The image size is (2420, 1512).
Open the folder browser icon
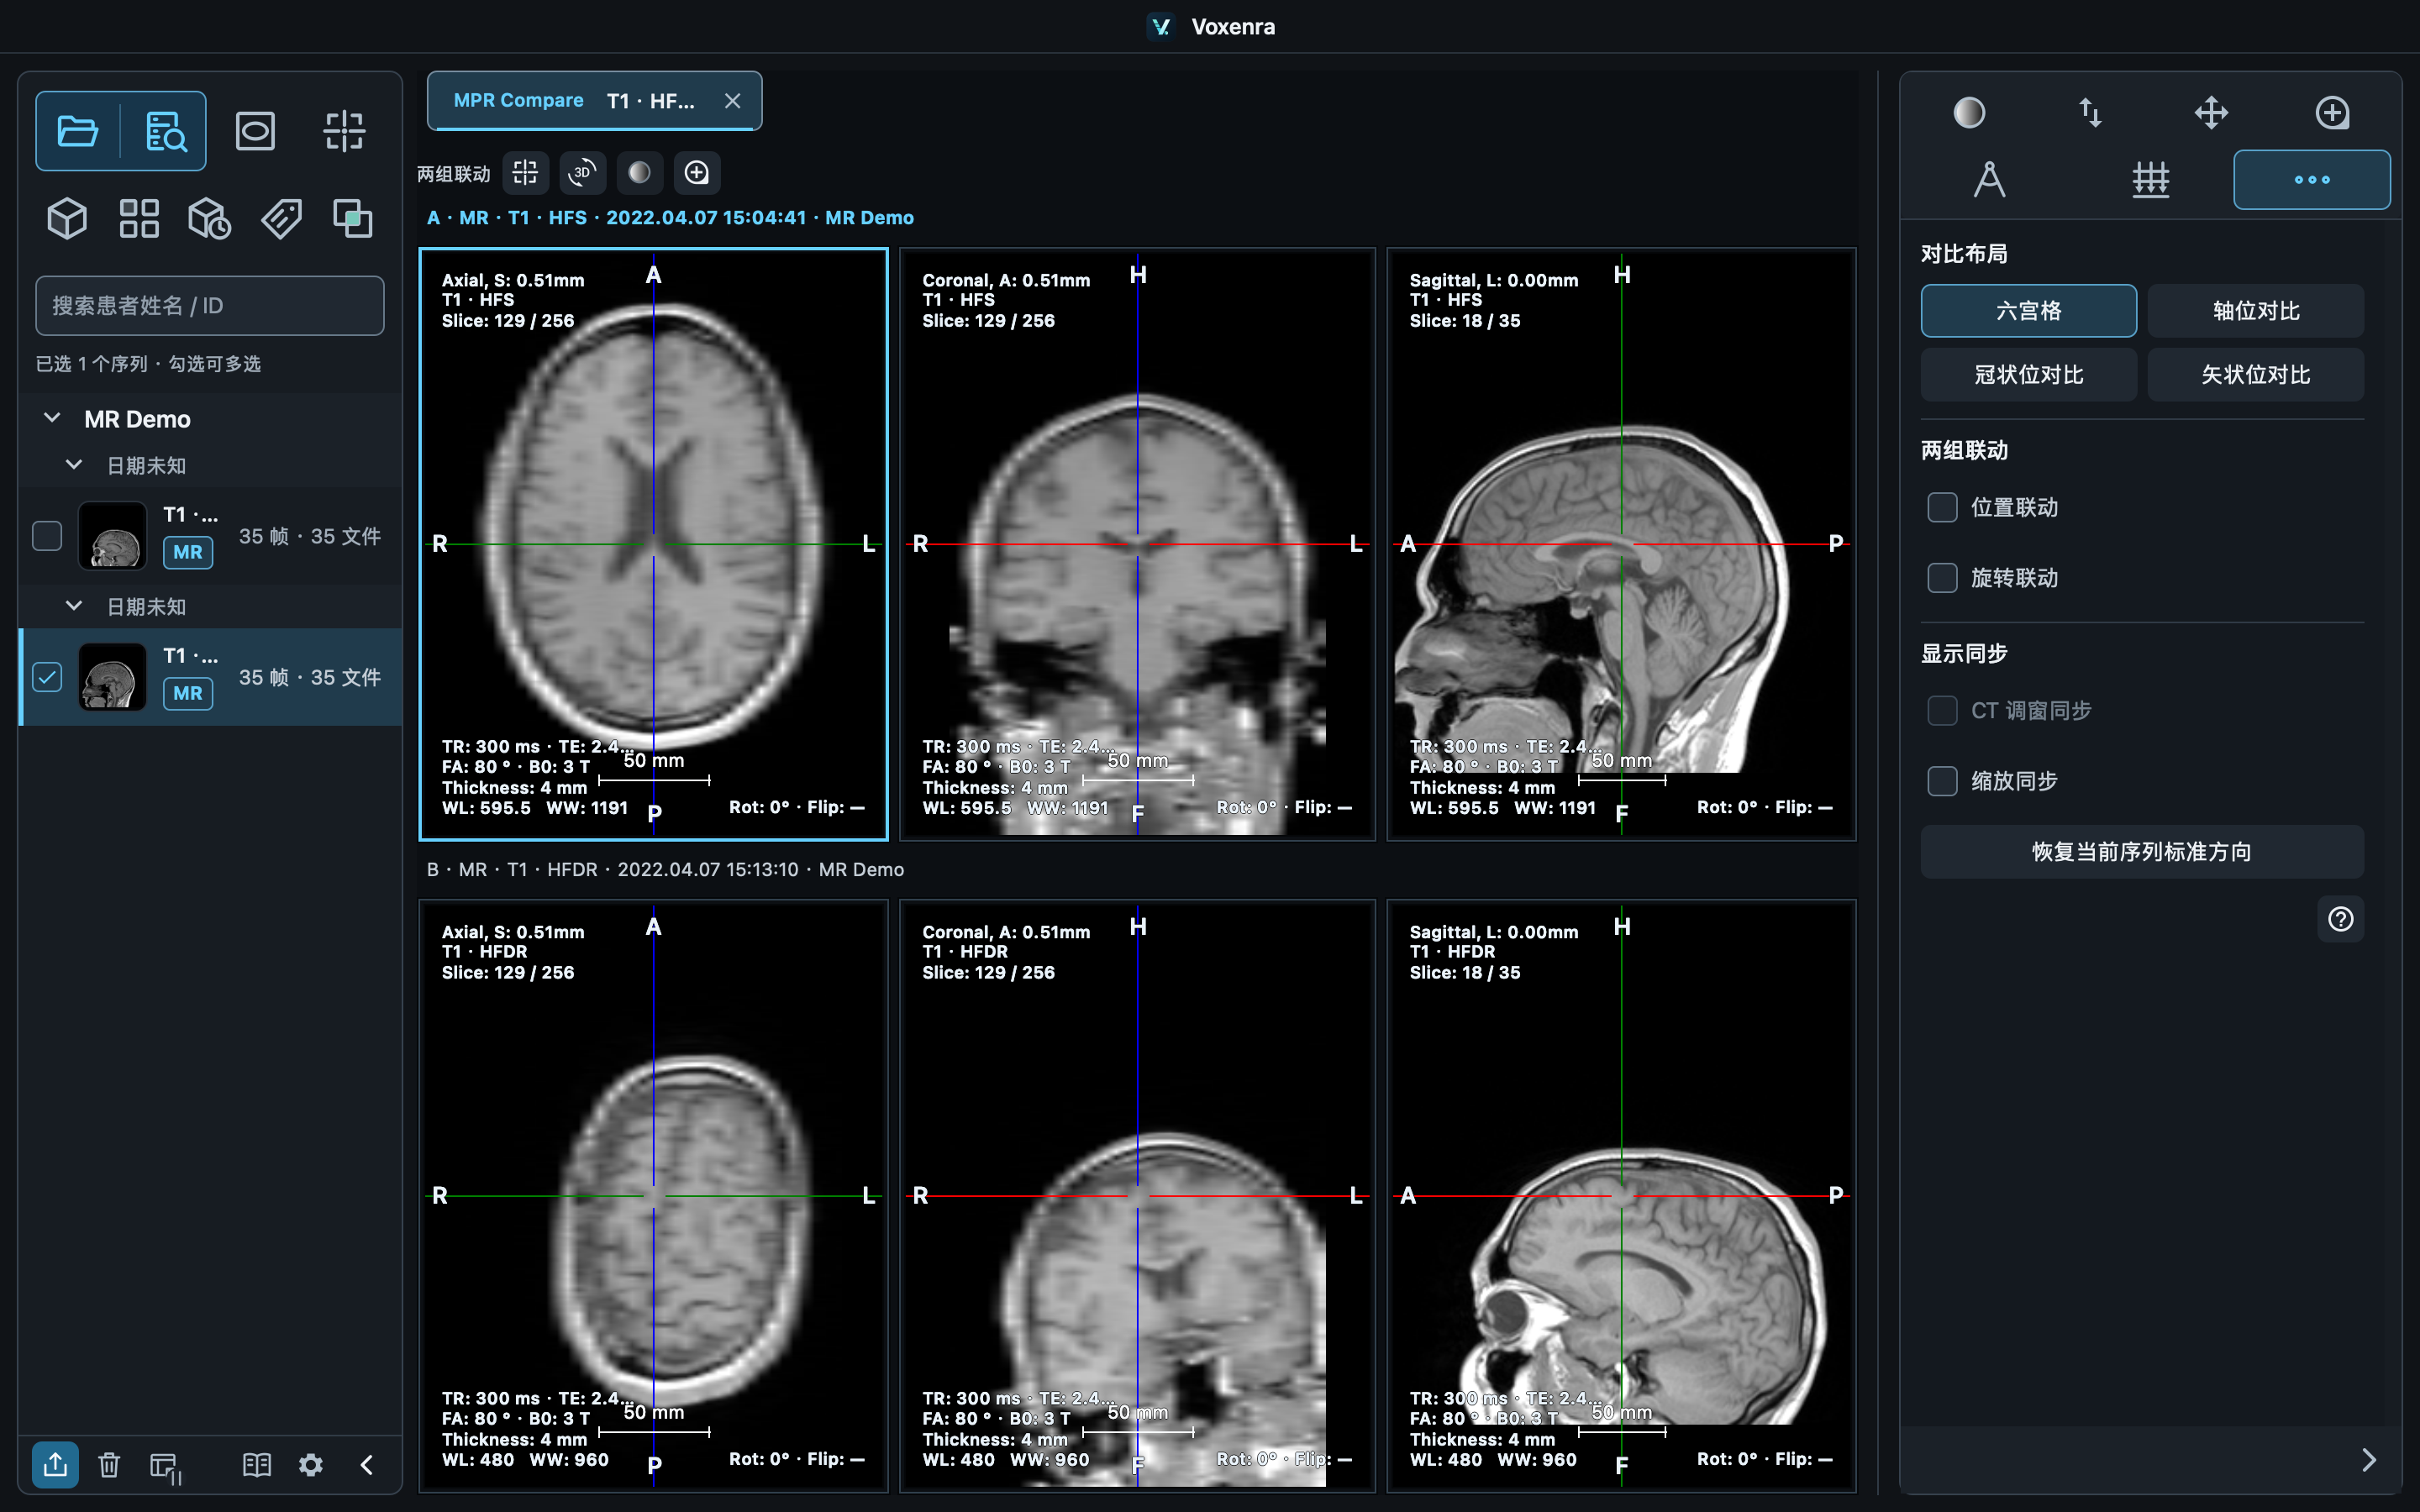pos(77,131)
